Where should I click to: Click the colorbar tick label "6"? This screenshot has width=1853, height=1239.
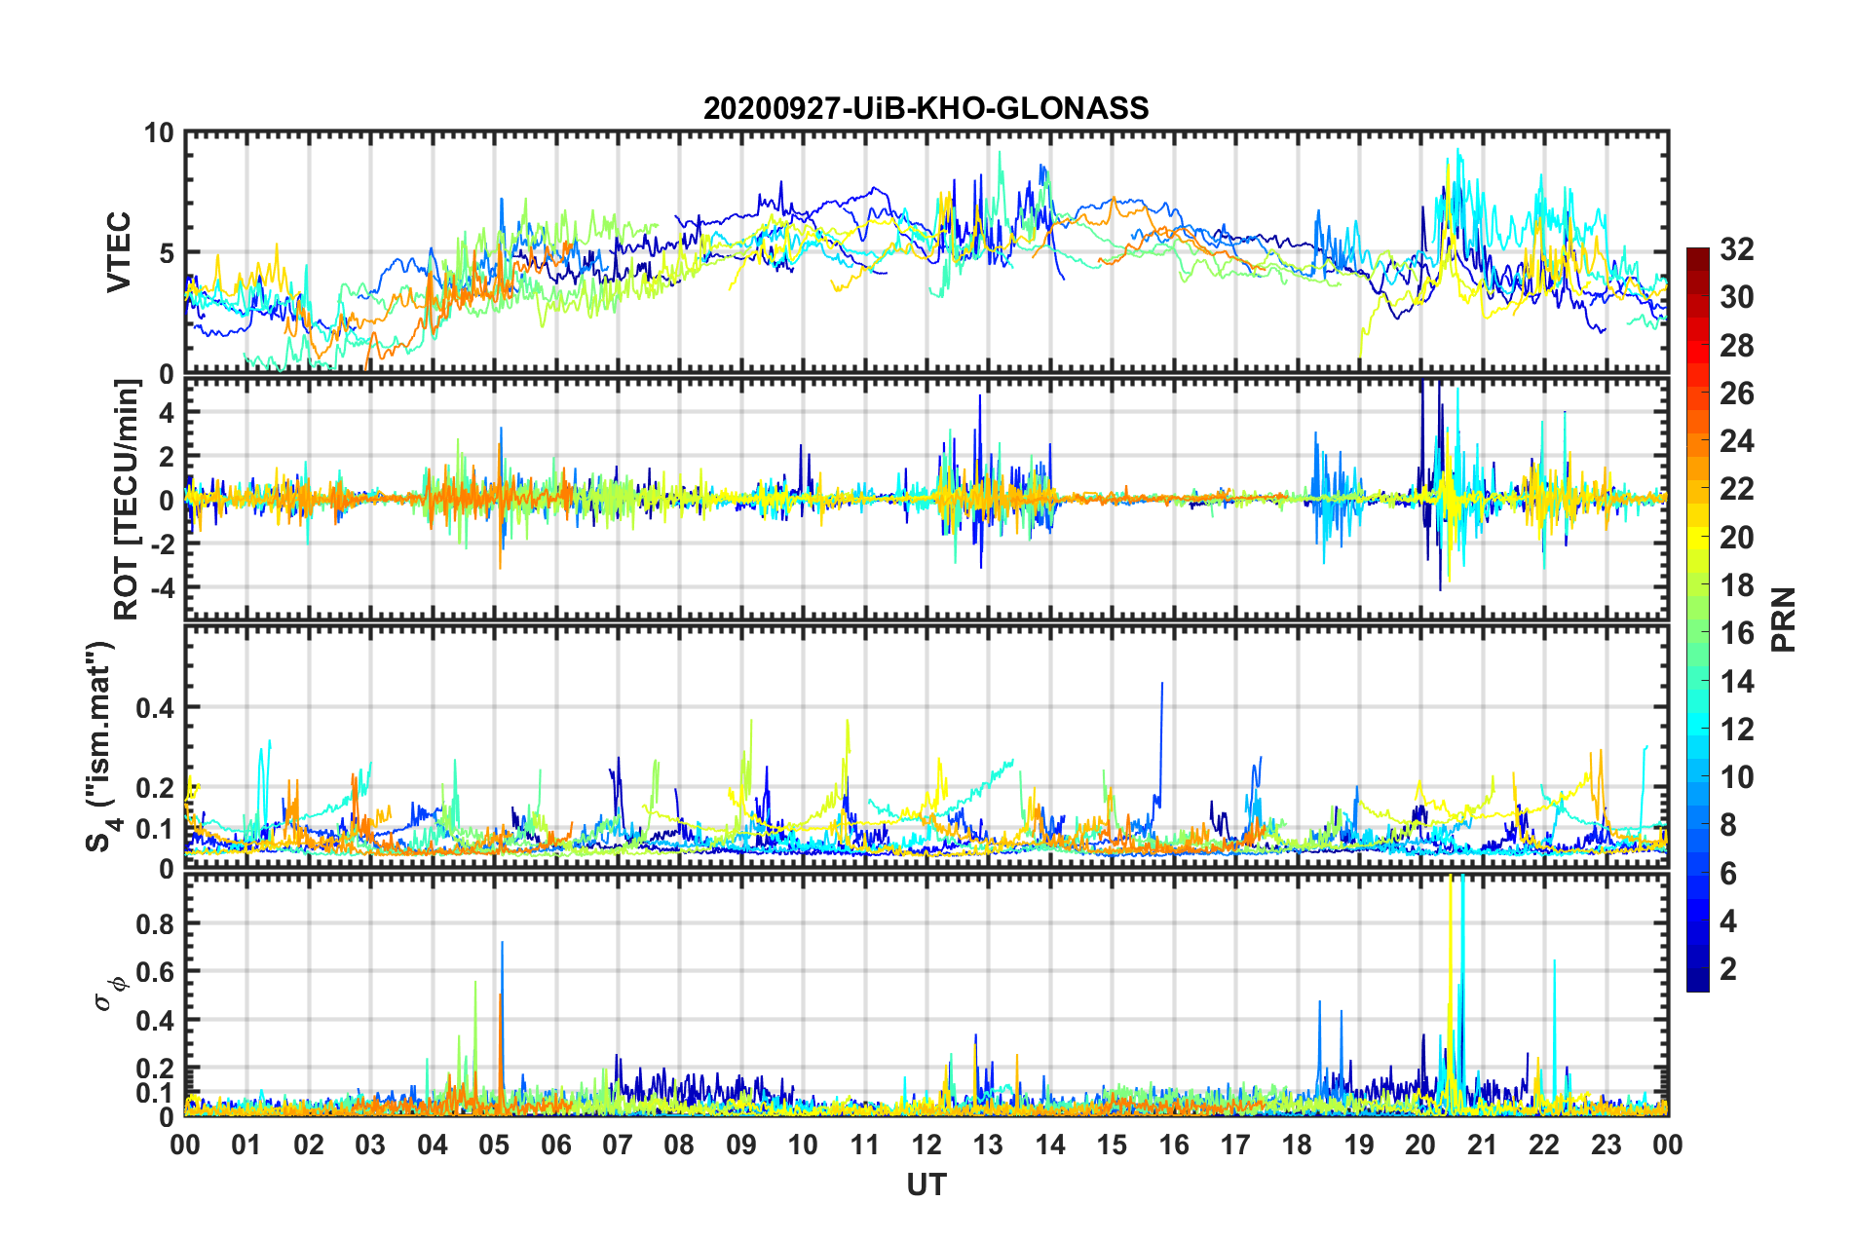pos(1728,874)
